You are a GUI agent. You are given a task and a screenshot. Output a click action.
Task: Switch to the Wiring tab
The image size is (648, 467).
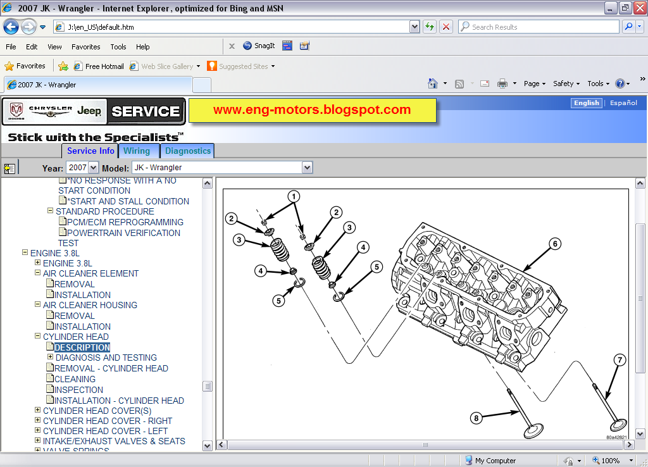point(138,151)
